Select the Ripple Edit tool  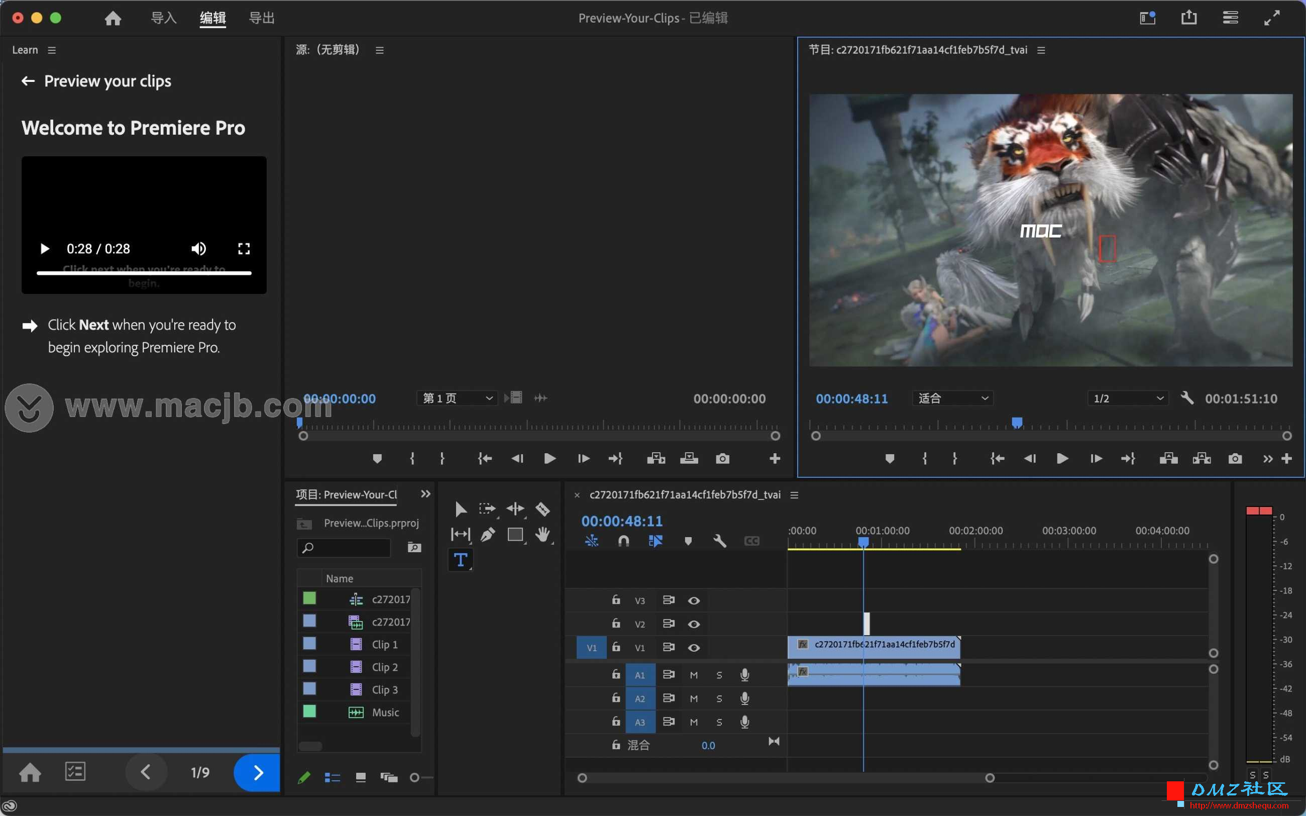tap(515, 509)
